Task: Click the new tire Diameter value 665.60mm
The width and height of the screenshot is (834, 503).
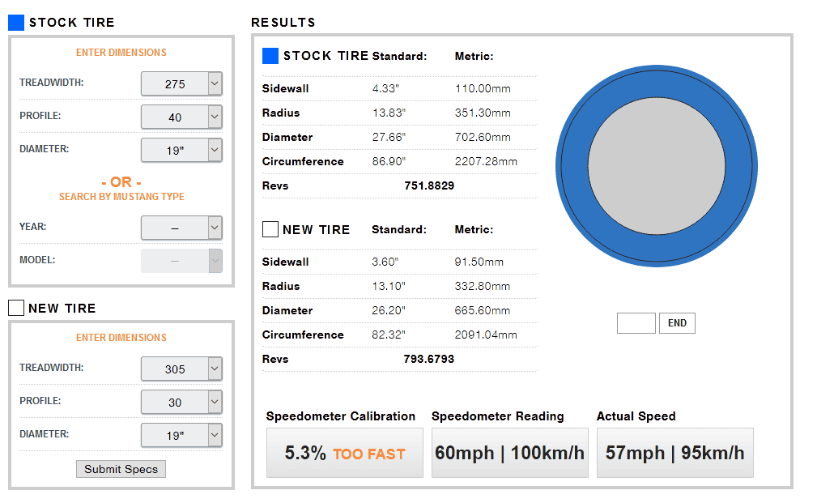Action: pyautogui.click(x=482, y=311)
